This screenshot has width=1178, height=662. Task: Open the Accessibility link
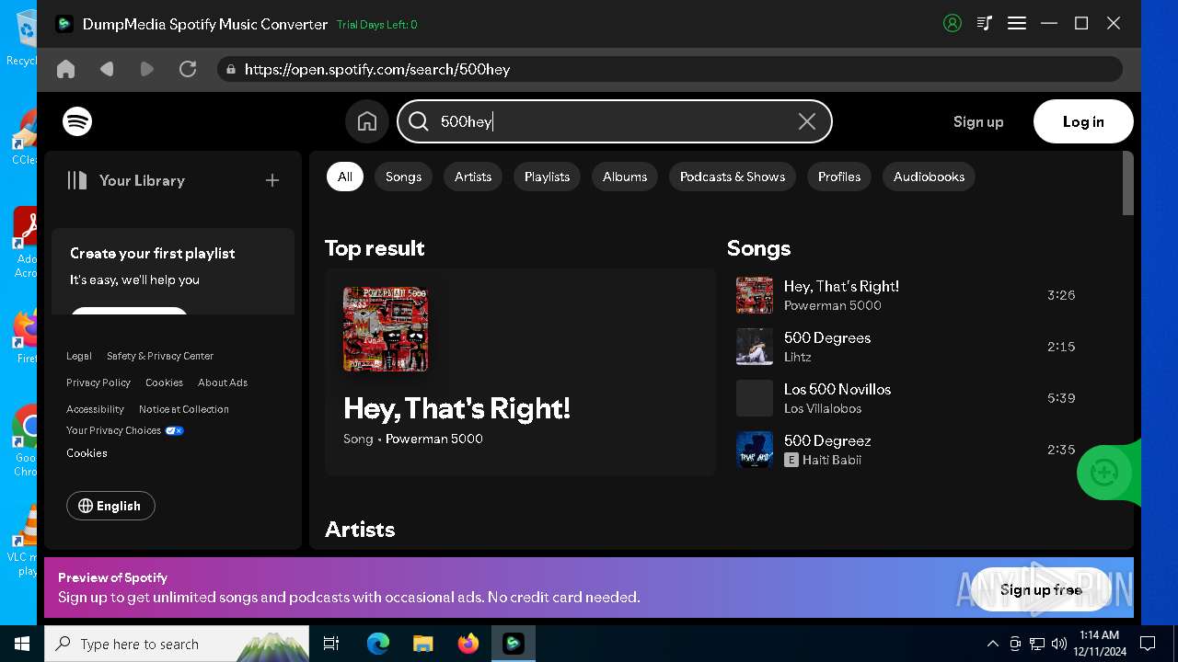pos(95,409)
